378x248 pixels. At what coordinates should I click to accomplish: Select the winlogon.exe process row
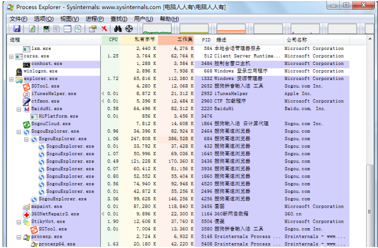pos(41,71)
